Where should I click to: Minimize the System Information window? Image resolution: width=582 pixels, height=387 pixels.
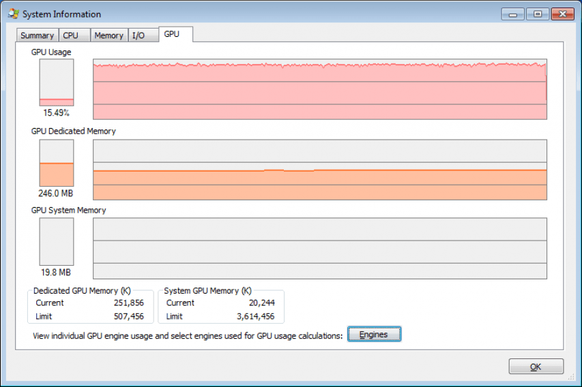(x=513, y=14)
